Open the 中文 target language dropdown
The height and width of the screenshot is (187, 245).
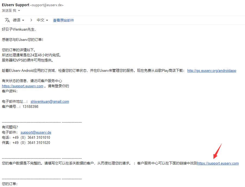click(42, 20)
